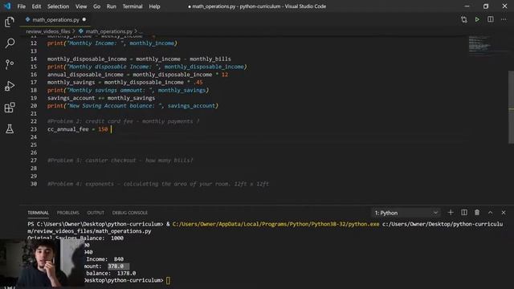Click the Problem 3 cashier checkout comment
This screenshot has height=289, width=514.
(x=120, y=161)
